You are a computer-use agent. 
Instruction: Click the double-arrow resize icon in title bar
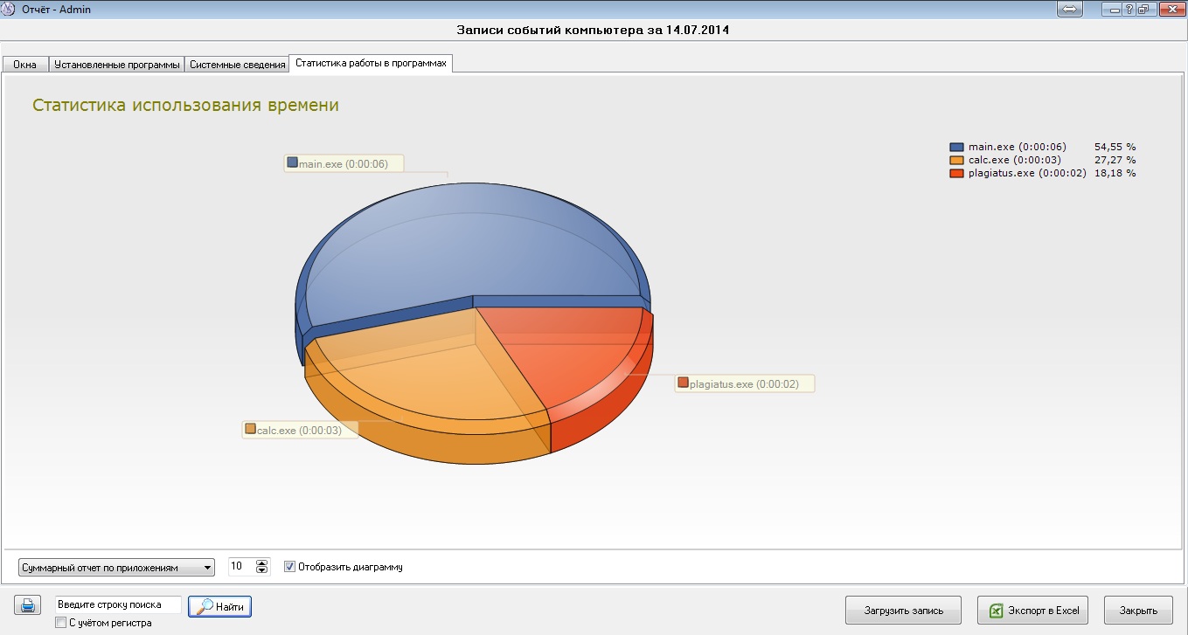coord(1070,10)
